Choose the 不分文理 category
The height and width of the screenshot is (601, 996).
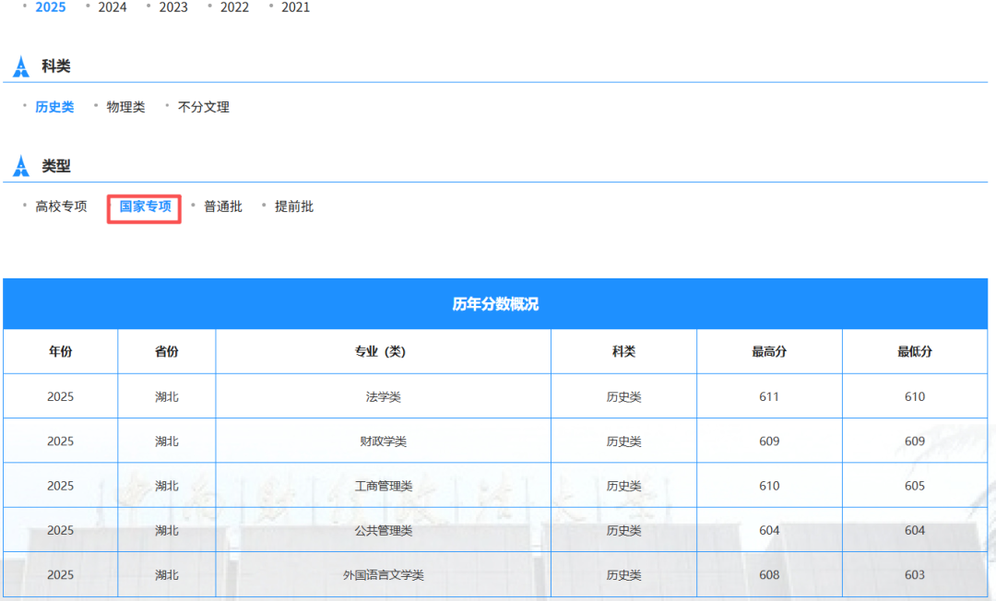pos(203,107)
